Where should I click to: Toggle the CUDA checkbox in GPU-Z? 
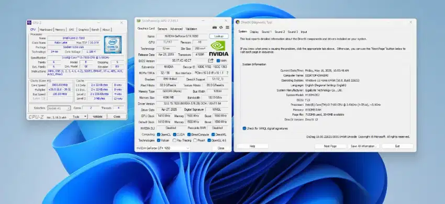[x=175, y=134]
